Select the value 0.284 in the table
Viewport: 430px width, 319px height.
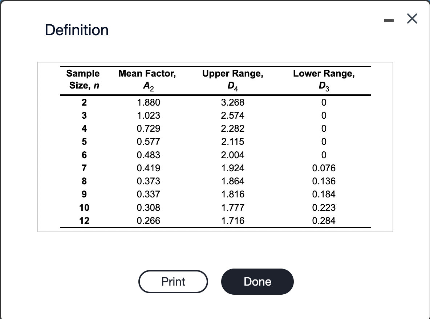(324, 221)
